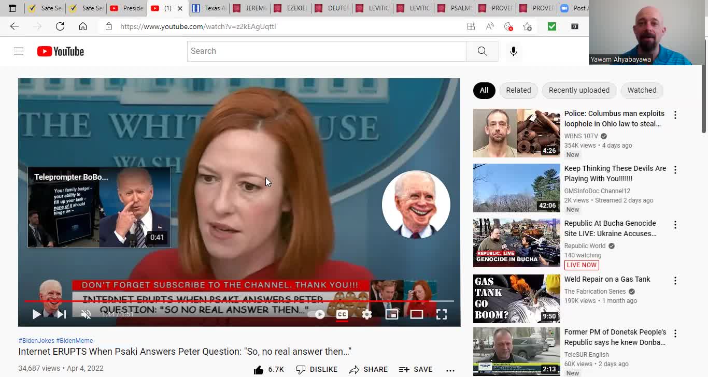
Task: Click the browser address bar URL
Action: pos(198,26)
